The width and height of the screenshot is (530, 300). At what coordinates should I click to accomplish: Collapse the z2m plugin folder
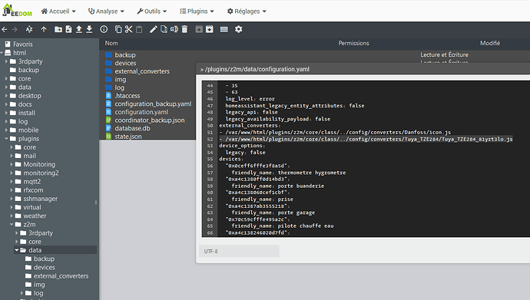coord(12,224)
